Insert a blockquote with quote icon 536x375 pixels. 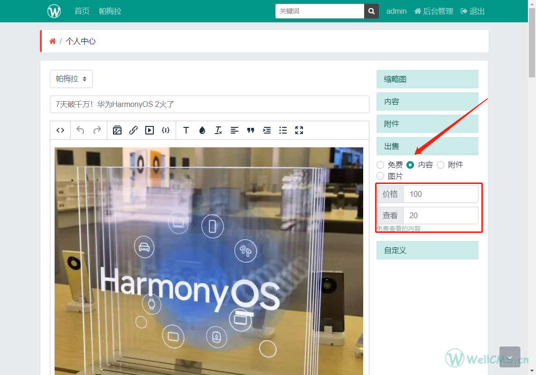(251, 130)
